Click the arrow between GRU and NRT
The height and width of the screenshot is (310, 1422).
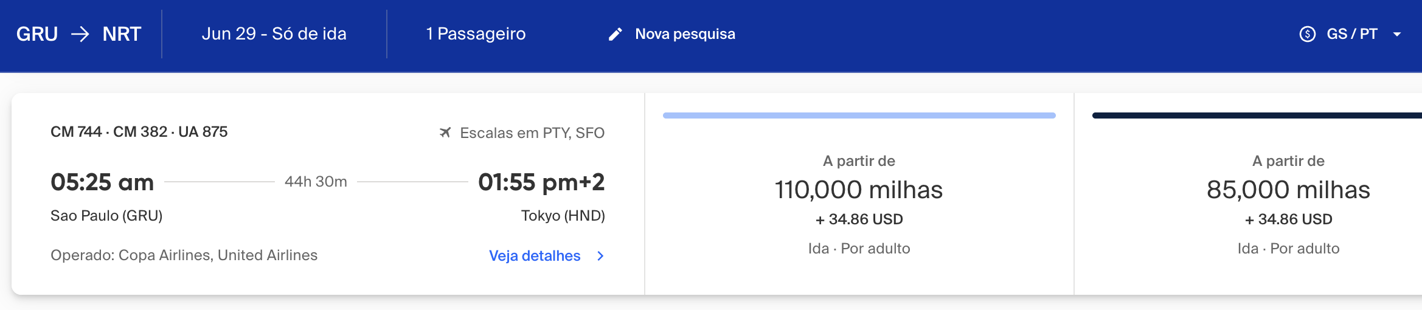pos(80,34)
